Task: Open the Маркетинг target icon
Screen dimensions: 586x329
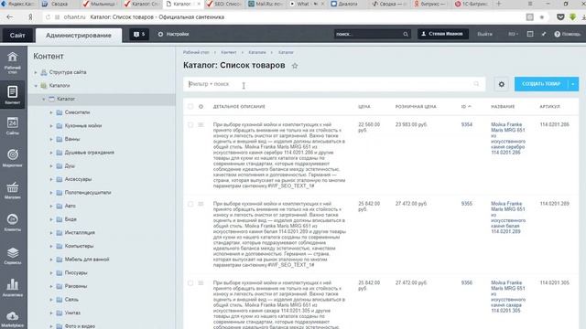Action: 12,158
